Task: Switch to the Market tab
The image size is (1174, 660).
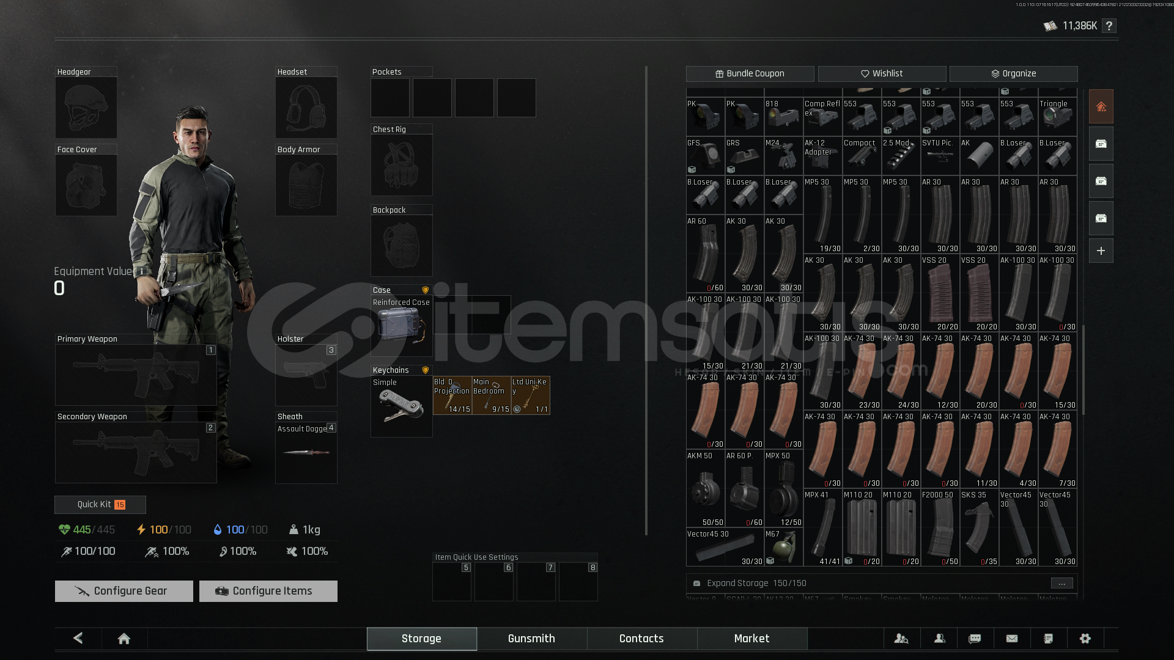Action: coord(752,639)
